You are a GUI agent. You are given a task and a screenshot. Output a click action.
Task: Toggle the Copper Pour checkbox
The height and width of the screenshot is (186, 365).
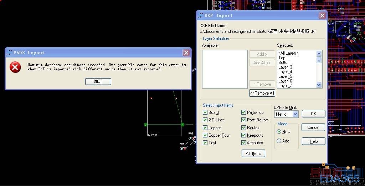tap(205, 135)
